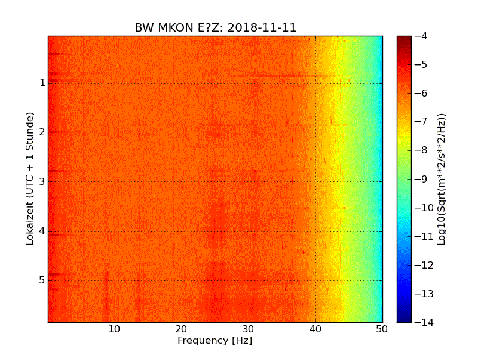Click colorbar tick label −6

421,94
